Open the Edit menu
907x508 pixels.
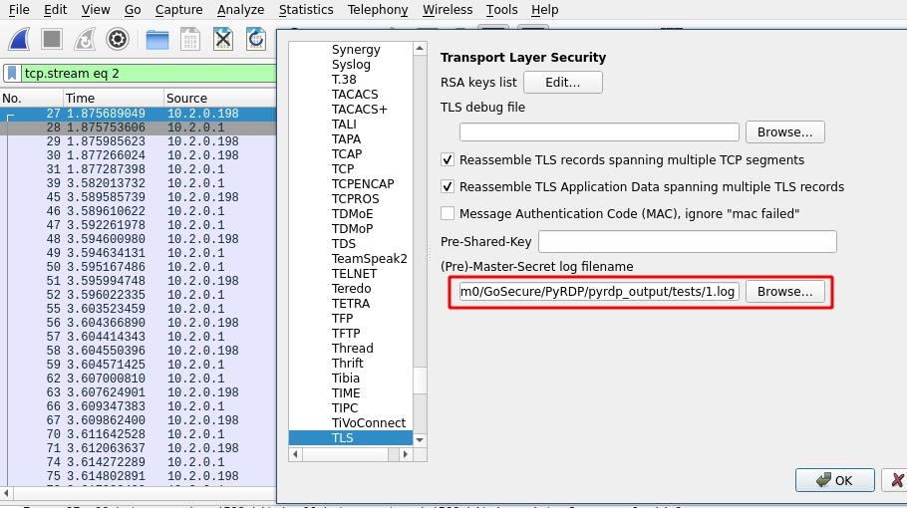(x=56, y=10)
